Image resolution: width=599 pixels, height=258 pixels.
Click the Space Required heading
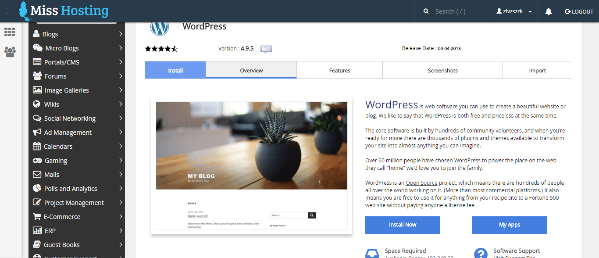[405, 251]
